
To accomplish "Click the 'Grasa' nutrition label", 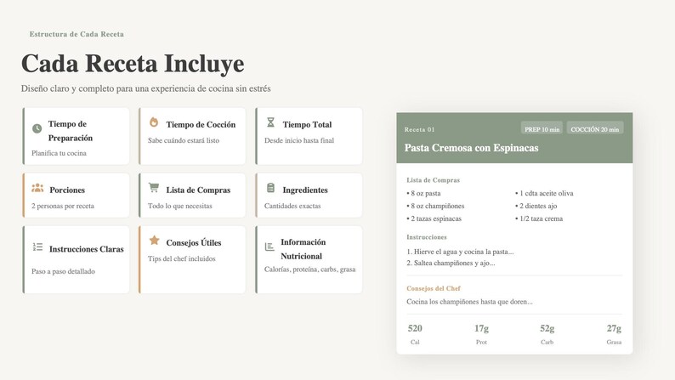I will click(x=614, y=342).
